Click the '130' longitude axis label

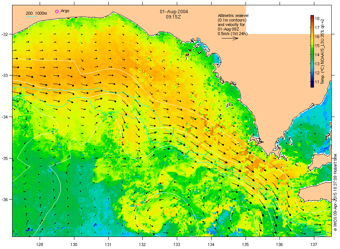74,245
